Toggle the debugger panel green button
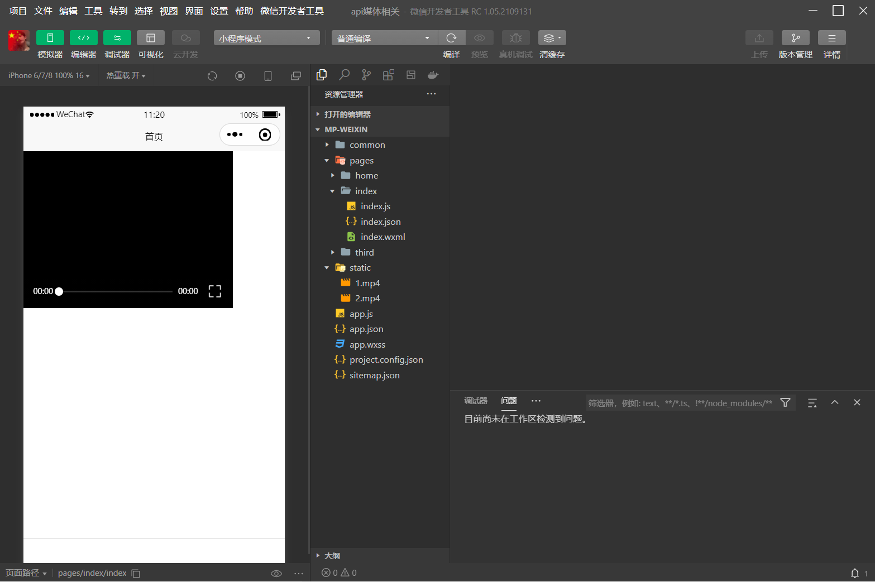875x582 pixels. tap(117, 37)
